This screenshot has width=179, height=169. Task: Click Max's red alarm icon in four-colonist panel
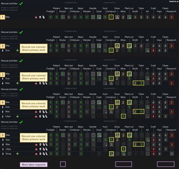point(36,112)
